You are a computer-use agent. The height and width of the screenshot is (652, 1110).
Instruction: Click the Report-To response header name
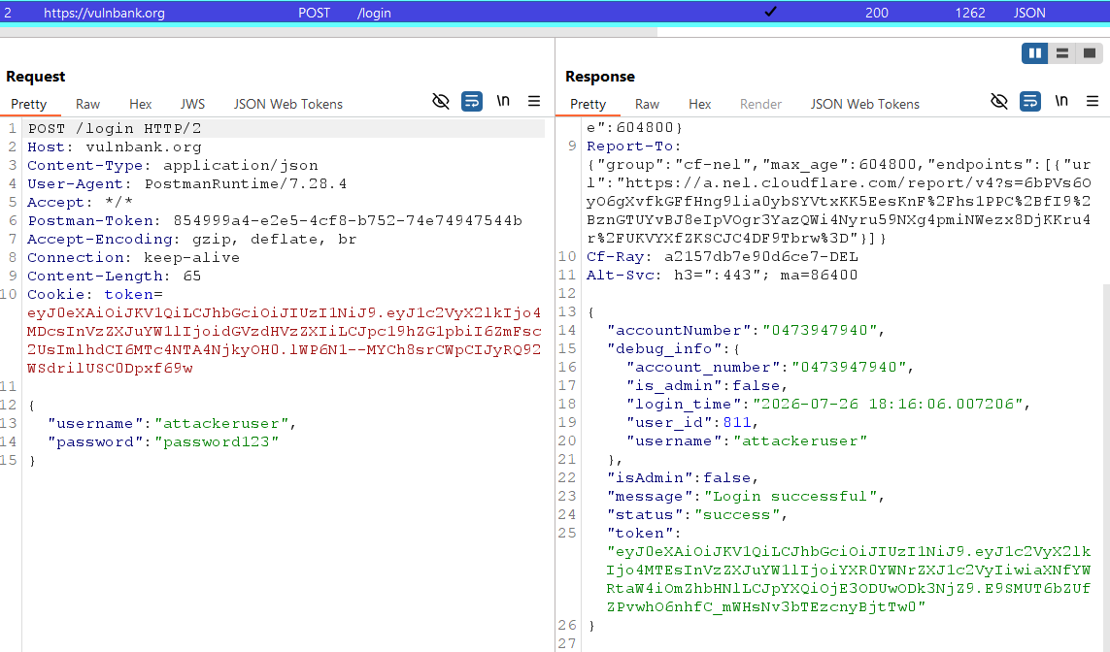[x=633, y=147]
